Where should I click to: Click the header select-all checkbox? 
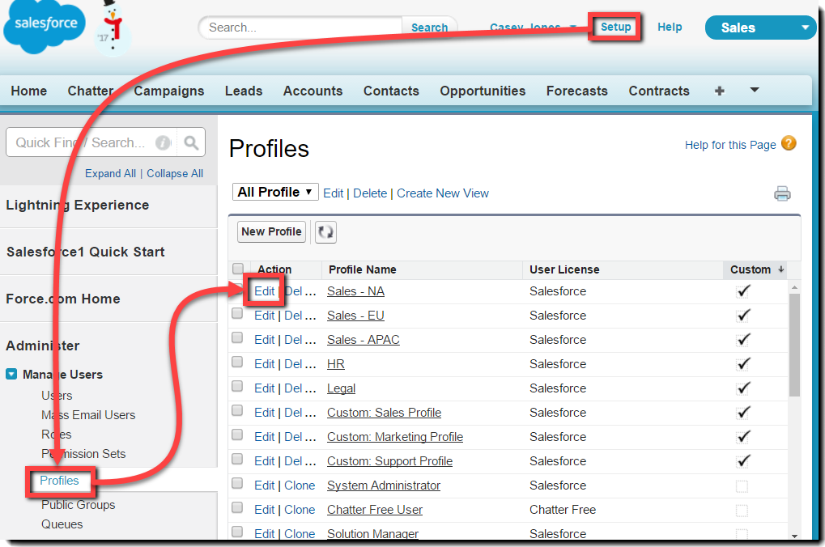[x=236, y=269]
